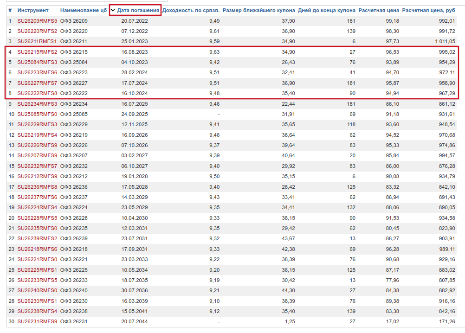The image size is (465, 333).
Task: Select coupon value 26,43
Action: [x=289, y=62]
